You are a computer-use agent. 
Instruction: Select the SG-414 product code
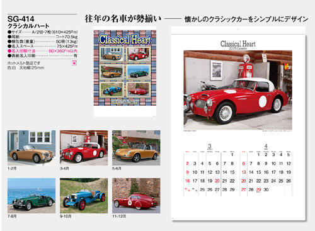coord(21,19)
